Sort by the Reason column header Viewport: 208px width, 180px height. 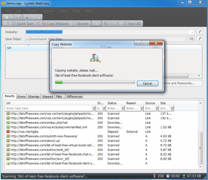coord(134,103)
